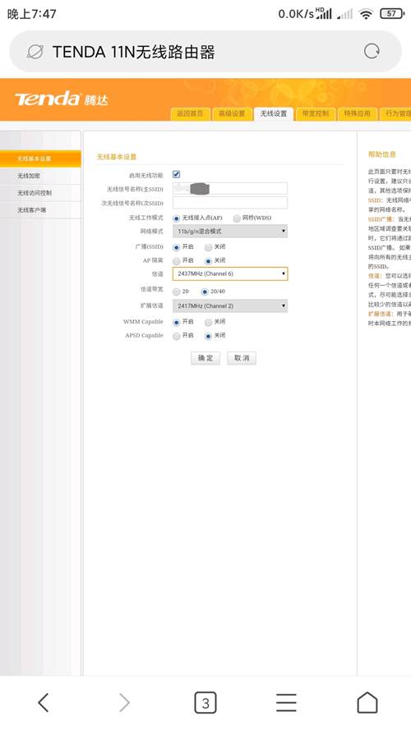Screen dimensions: 411x730
Task: Select 关闭 for AP 隔离
Action: point(208,261)
